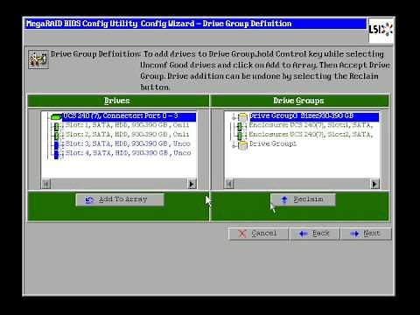Select Drive Group0 in Drive Groups
The image size is (420, 315).
click(x=314, y=116)
